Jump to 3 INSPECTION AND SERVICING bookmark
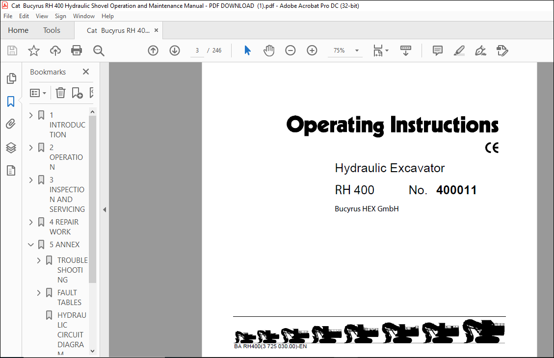Screen dimensions: 554x358 (67, 195)
